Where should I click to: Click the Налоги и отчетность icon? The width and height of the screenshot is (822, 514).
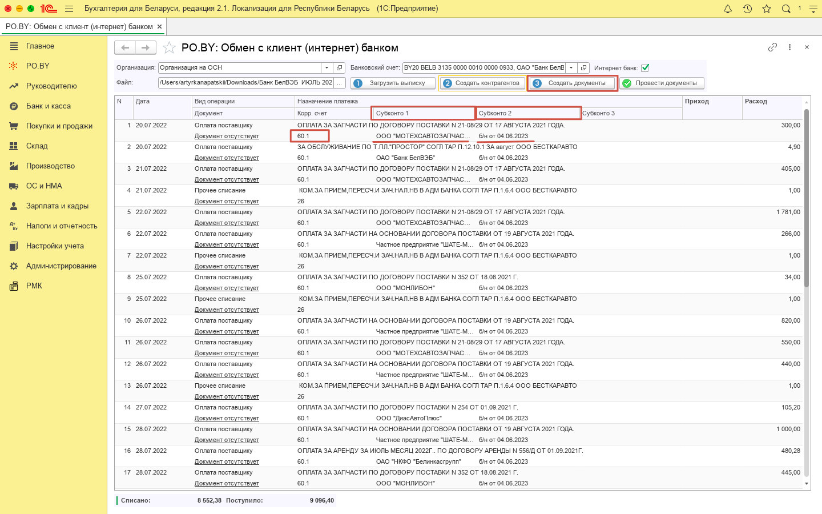(x=14, y=226)
